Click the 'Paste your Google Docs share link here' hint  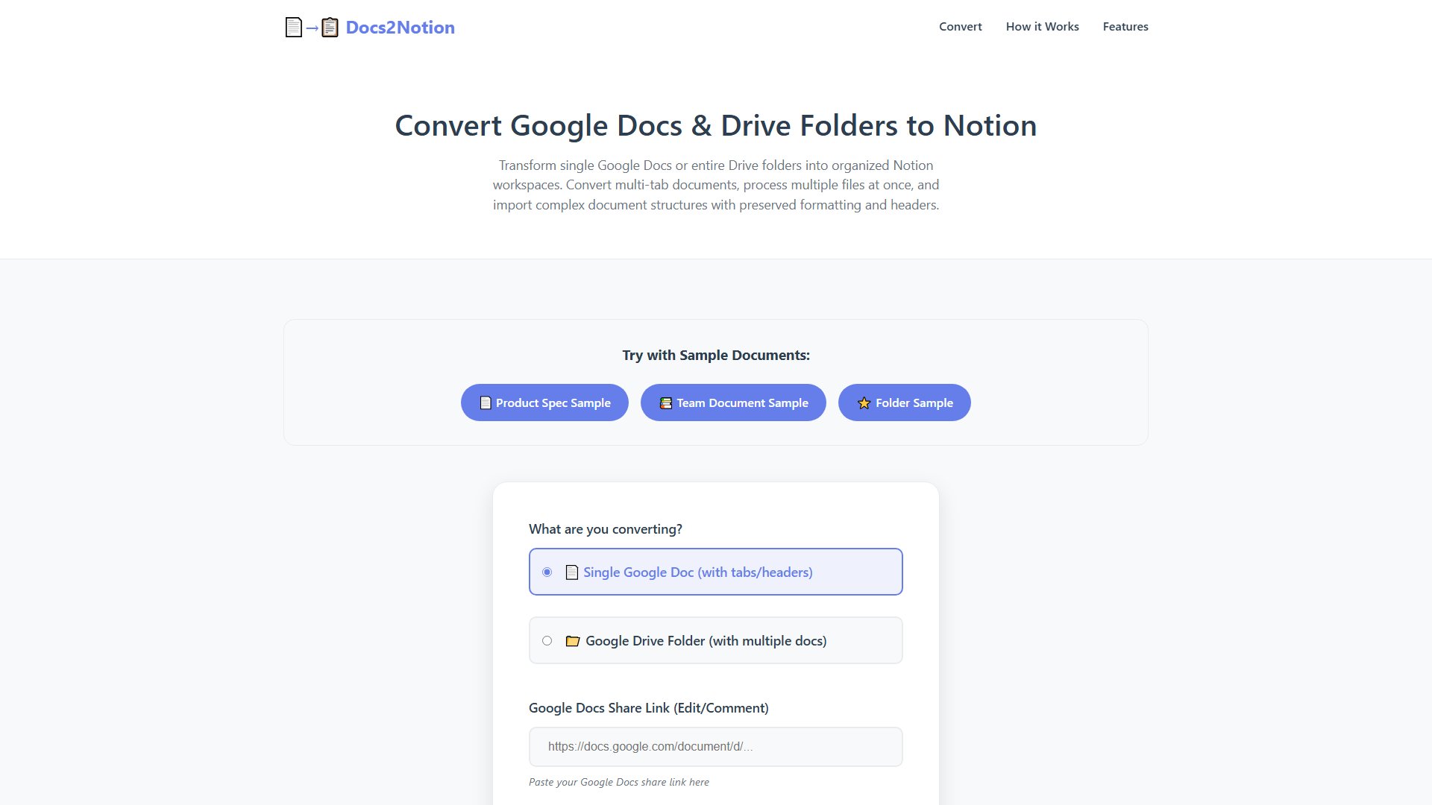[619, 782]
